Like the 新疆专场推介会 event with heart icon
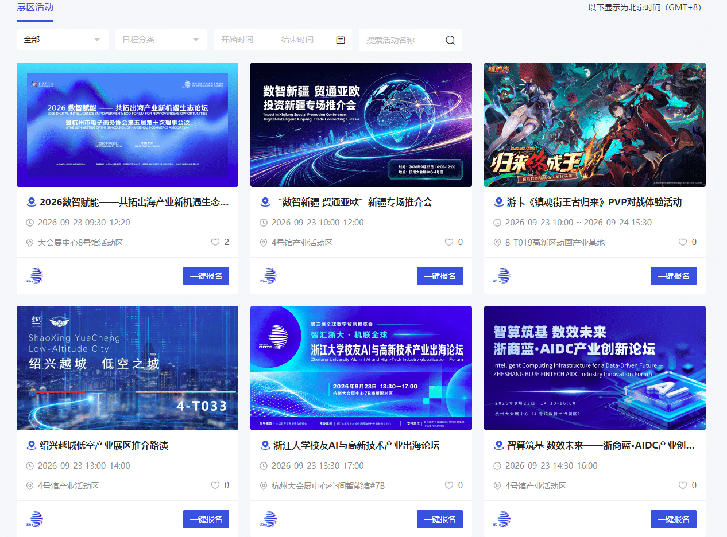This screenshot has height=537, width=727. [x=449, y=242]
